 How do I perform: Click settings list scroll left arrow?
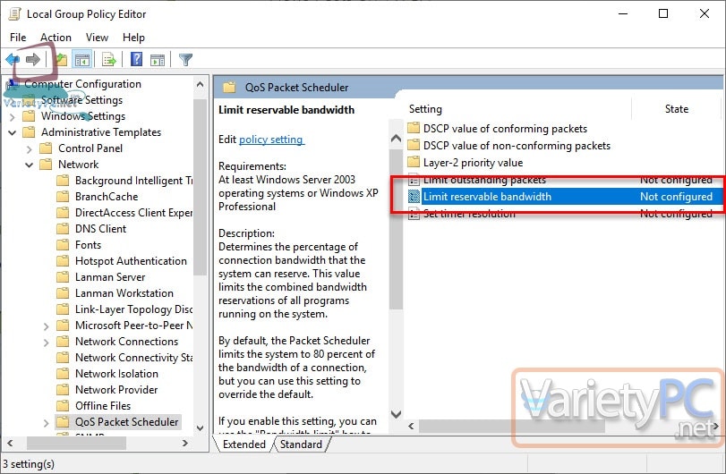coord(411,426)
